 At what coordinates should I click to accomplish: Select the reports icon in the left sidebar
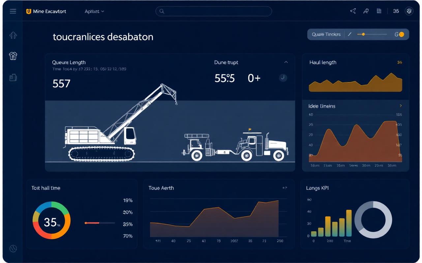13,77
